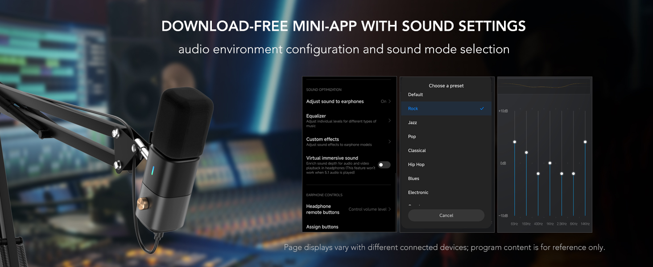Click the Choose a preset title
653x267 pixels.
click(446, 86)
